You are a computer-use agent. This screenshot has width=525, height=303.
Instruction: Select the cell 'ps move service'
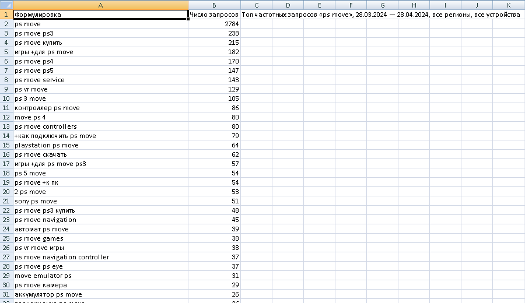point(100,80)
